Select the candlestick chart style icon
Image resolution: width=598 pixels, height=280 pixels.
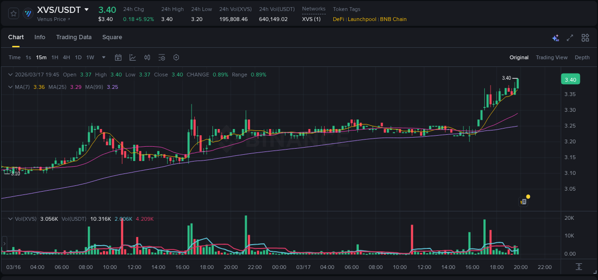147,57
